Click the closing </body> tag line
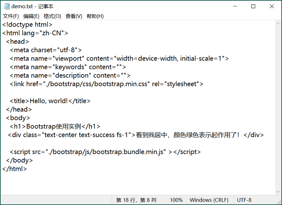Image resolution: width=282 pixels, height=205 pixels. pos(19,160)
